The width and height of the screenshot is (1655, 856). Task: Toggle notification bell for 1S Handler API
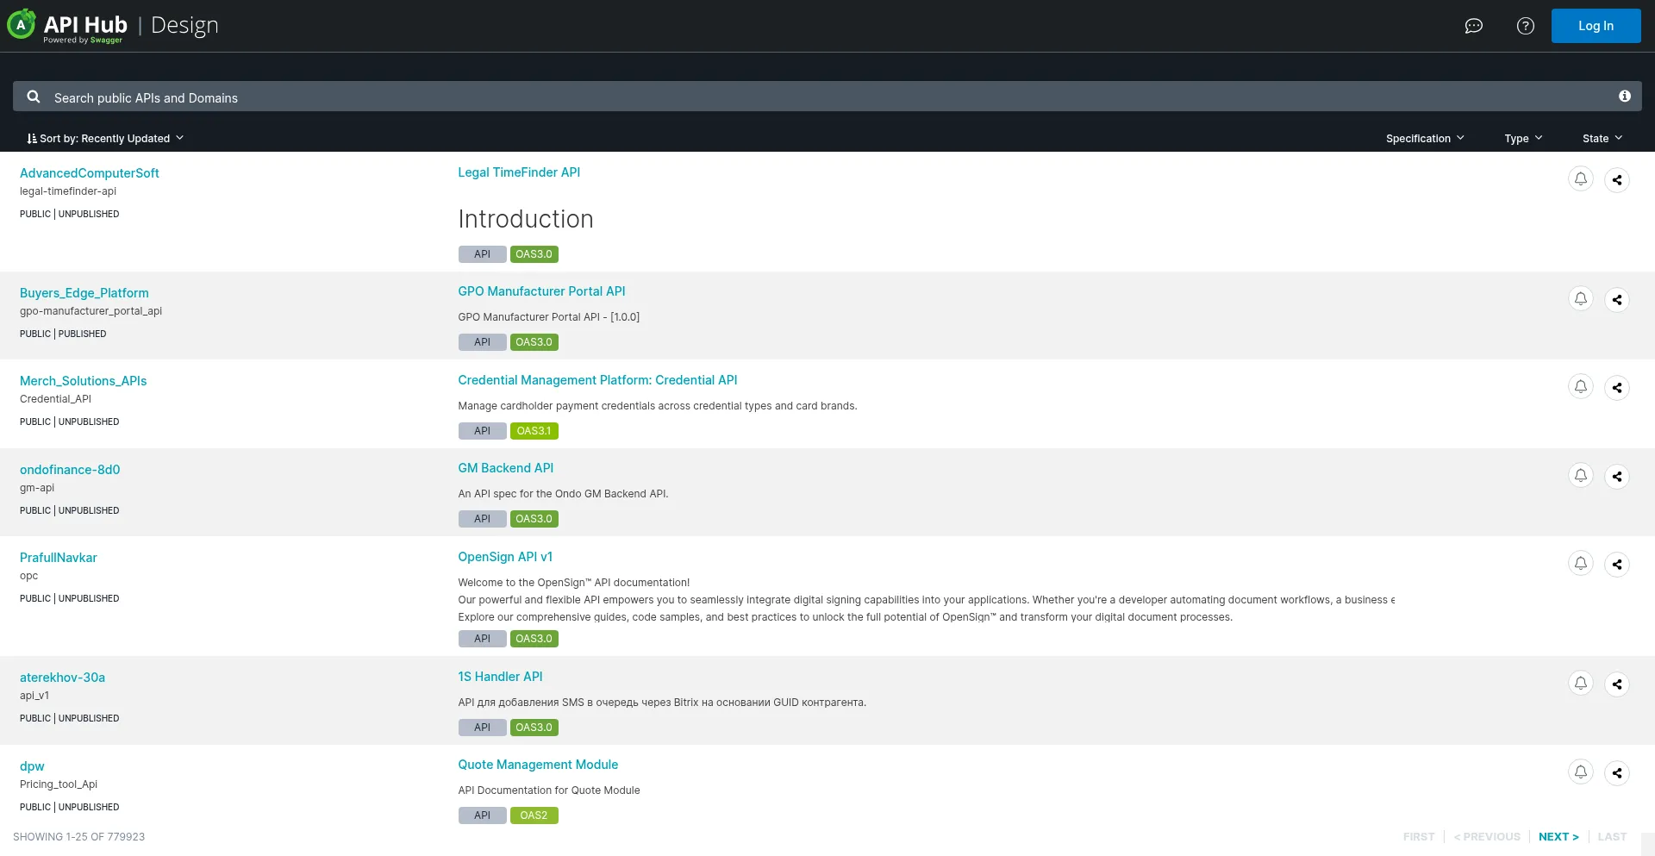[x=1580, y=684]
